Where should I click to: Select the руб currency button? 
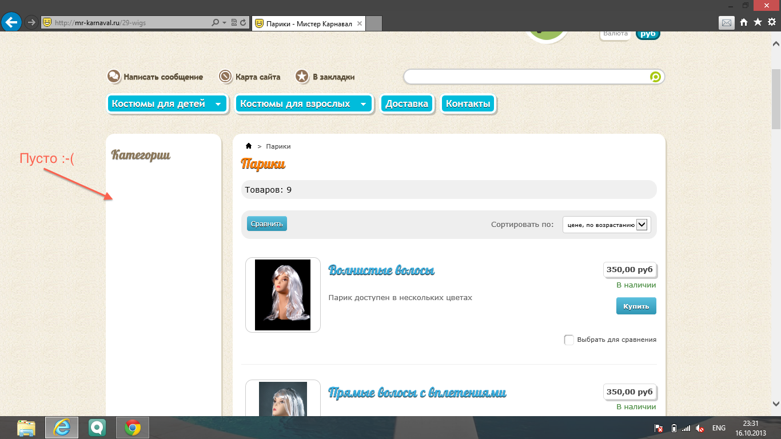click(648, 34)
